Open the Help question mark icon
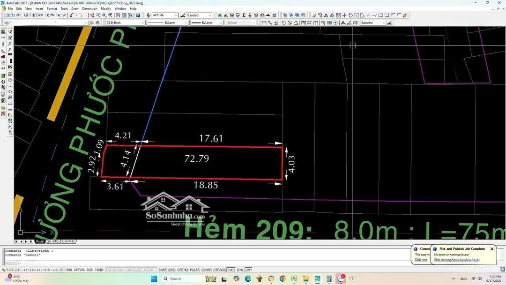The width and height of the screenshot is (506, 285). pyautogui.click(x=138, y=15)
